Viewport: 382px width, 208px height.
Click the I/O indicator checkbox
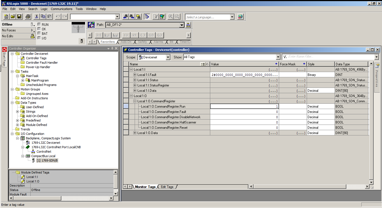(39, 38)
